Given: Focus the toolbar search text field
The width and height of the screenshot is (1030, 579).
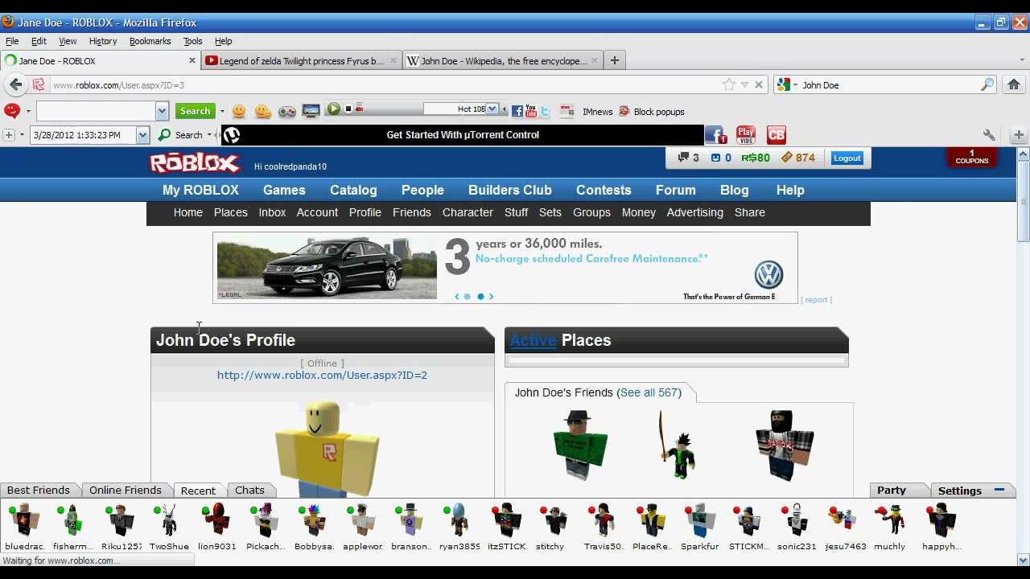Looking at the screenshot, I should click(x=96, y=111).
